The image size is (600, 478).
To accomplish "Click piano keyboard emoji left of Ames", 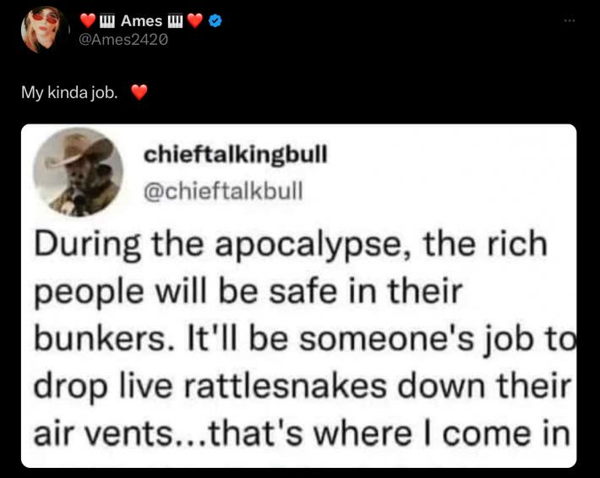I will tap(107, 20).
